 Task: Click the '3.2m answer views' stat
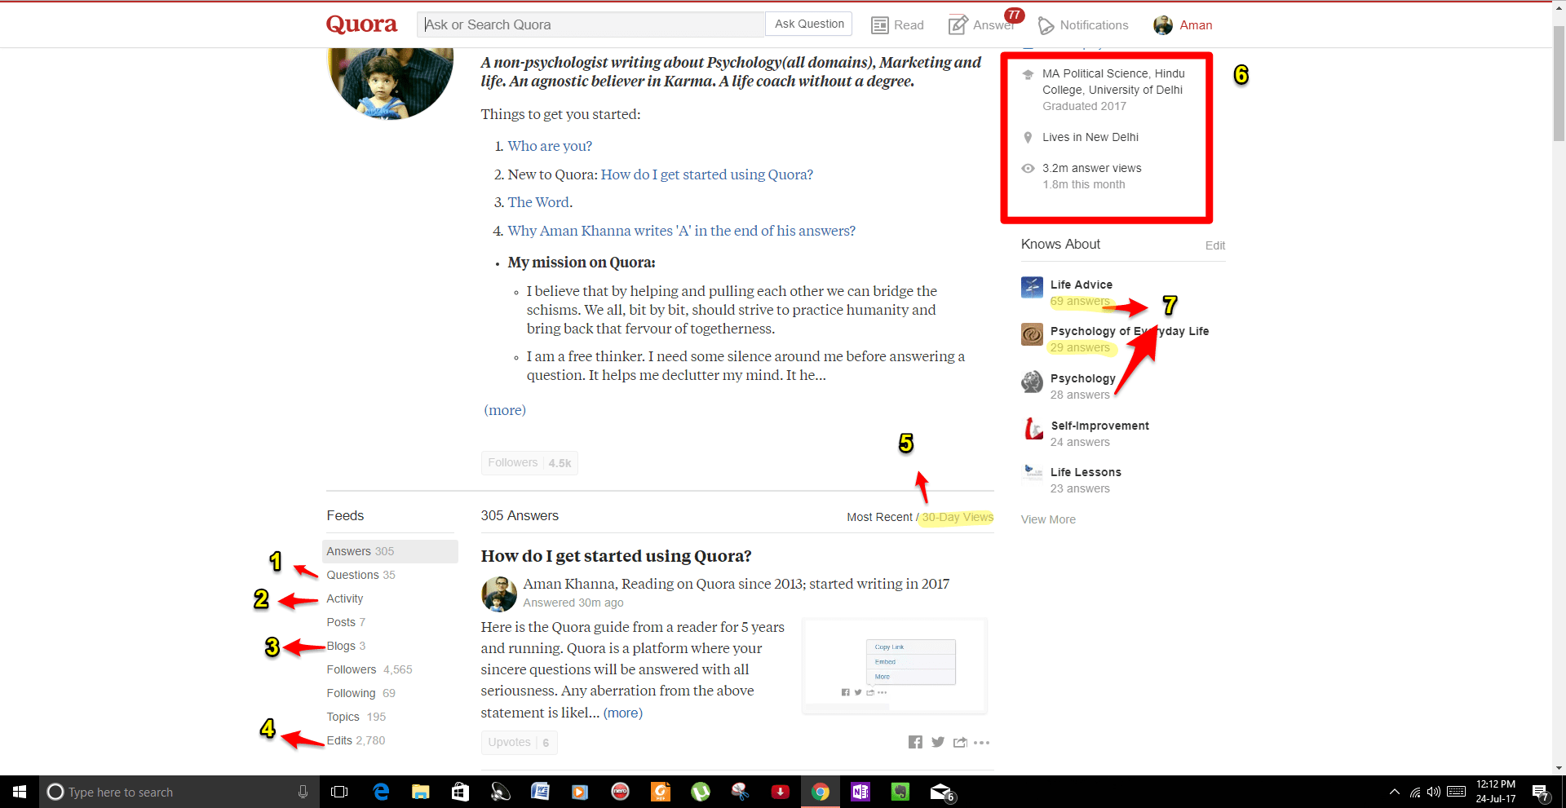[1091, 168]
